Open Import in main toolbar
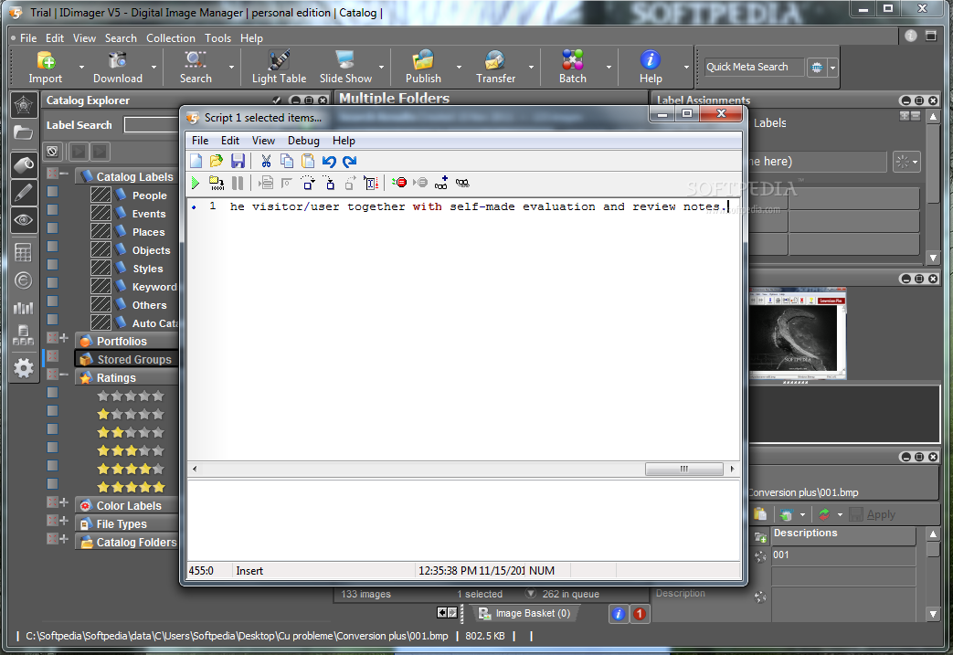Image resolution: width=953 pixels, height=655 pixels. coord(46,68)
